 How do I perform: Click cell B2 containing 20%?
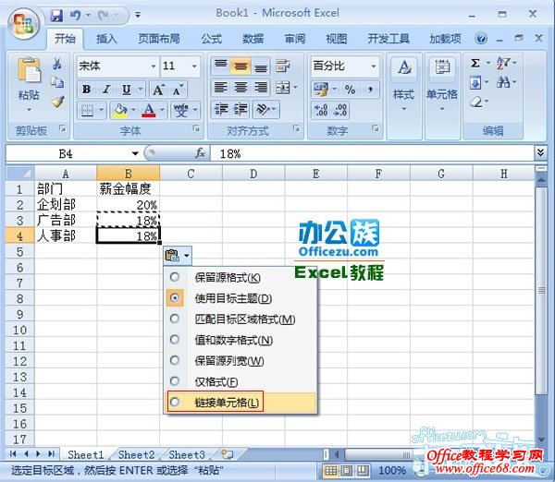click(x=129, y=205)
